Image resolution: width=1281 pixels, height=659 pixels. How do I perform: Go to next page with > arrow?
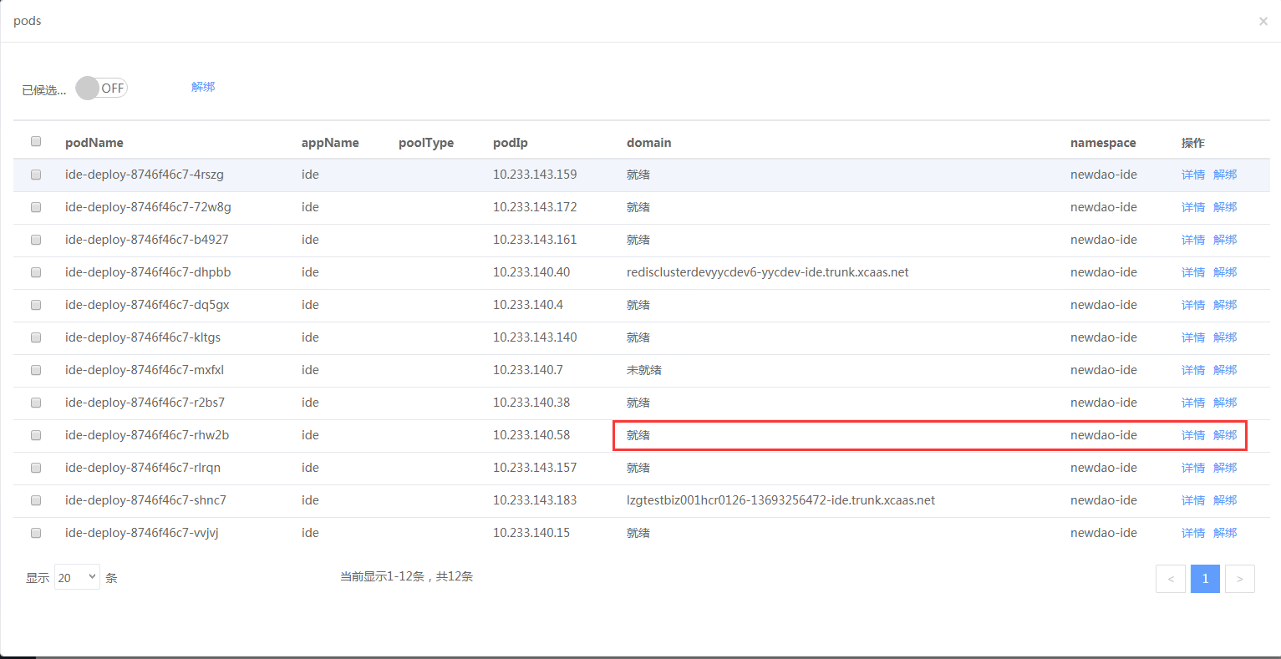(x=1239, y=579)
